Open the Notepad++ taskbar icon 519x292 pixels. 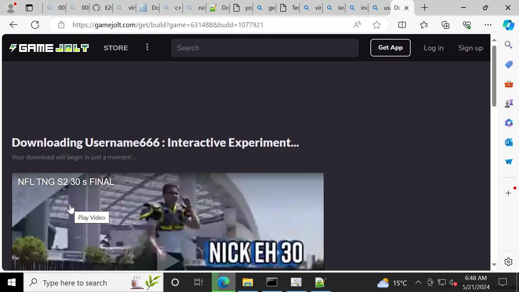pos(320,283)
